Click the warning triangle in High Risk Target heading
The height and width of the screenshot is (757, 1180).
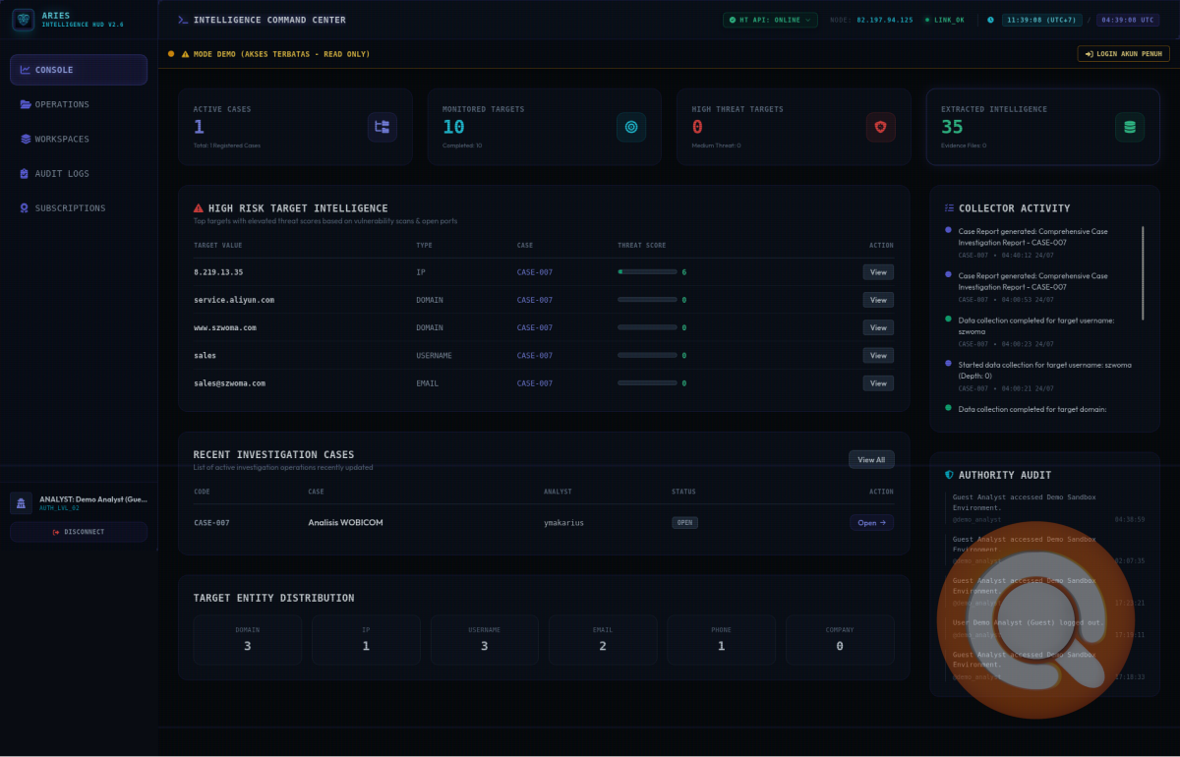(x=199, y=208)
